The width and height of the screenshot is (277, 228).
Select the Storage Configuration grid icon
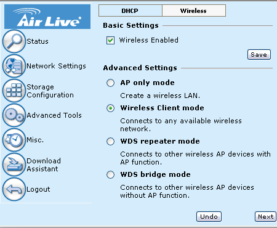tap(14, 91)
